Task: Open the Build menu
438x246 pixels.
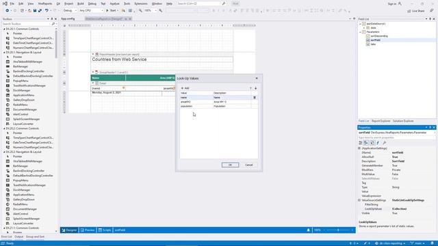Action: [x=81, y=3]
